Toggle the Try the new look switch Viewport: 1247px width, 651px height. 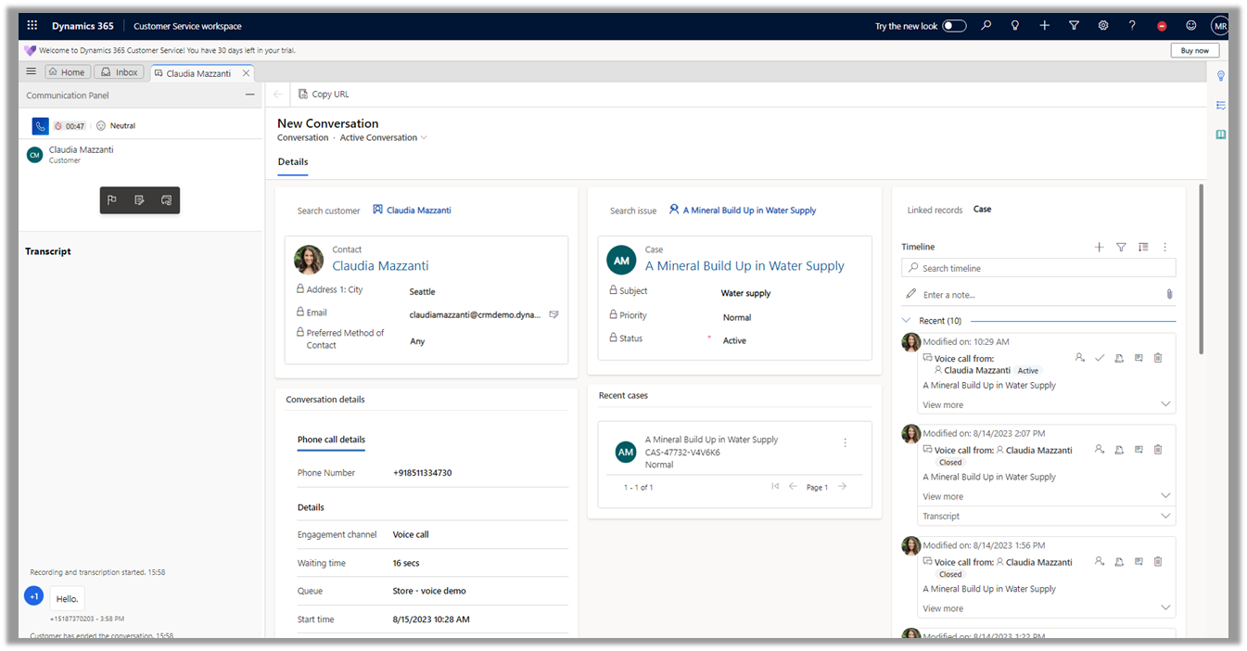tap(954, 26)
